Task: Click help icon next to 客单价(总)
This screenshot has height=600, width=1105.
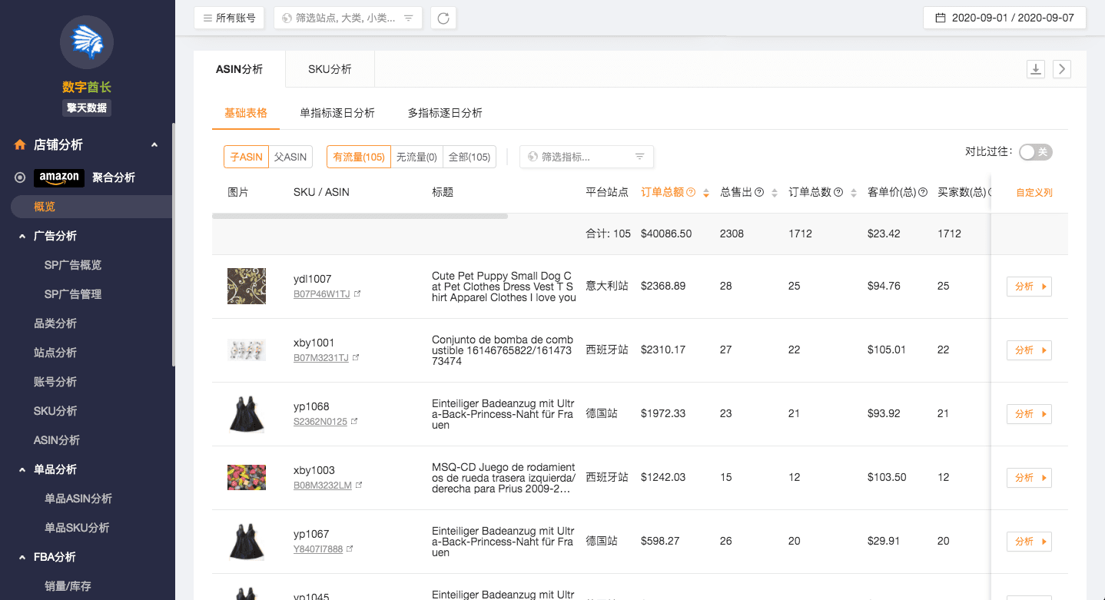Action: point(923,193)
